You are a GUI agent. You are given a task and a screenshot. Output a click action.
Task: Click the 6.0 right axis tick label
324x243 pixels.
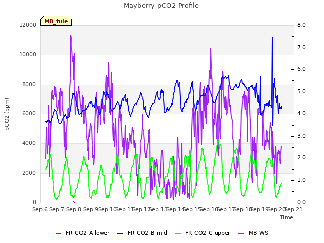tap(301, 69)
